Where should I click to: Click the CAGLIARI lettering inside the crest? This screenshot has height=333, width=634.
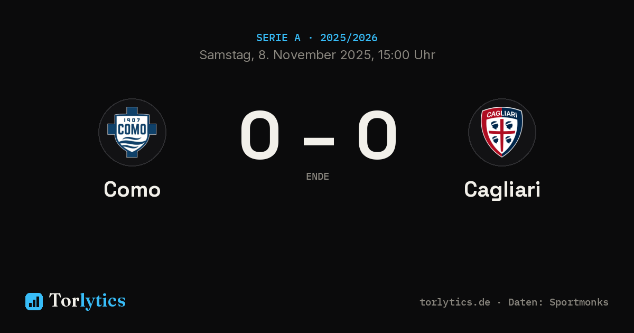point(502,114)
